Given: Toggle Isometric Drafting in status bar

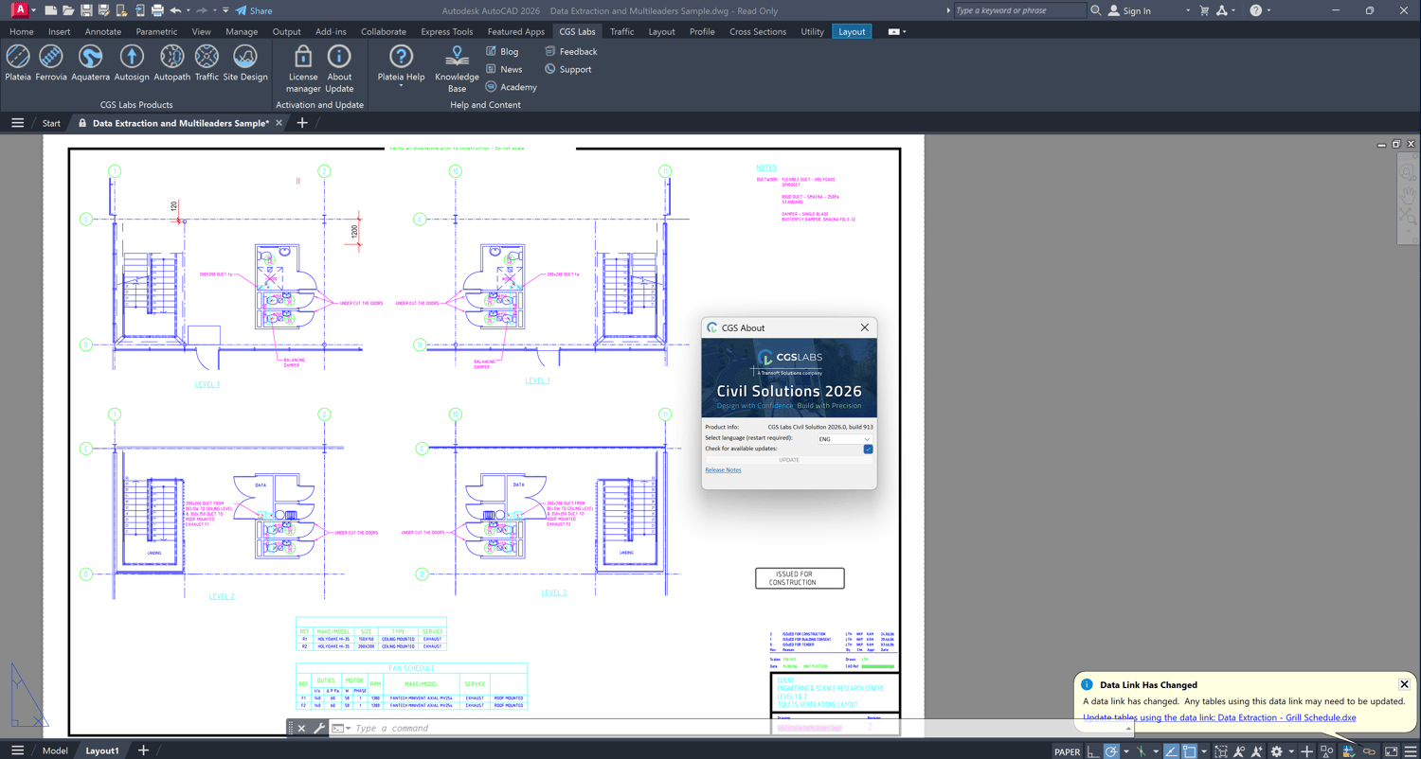Looking at the screenshot, I should pos(1142,751).
